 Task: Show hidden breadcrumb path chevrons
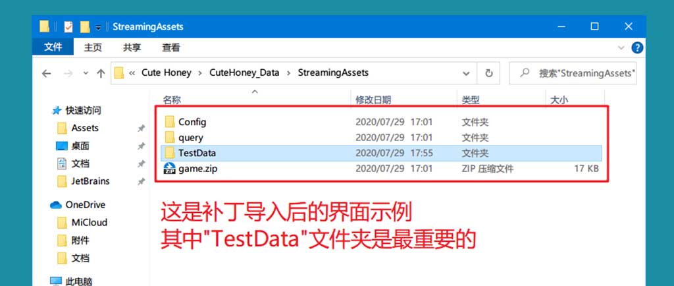coord(132,73)
